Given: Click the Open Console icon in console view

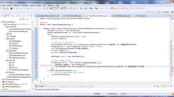Looking at the screenshot, I should [x=163, y=86].
